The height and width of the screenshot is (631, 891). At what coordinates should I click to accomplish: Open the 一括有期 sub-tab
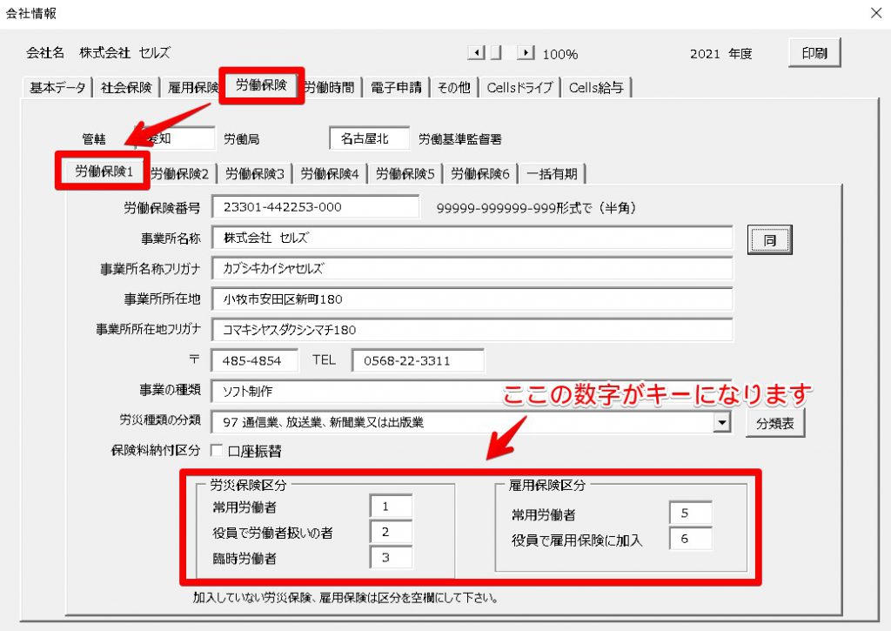click(x=552, y=174)
